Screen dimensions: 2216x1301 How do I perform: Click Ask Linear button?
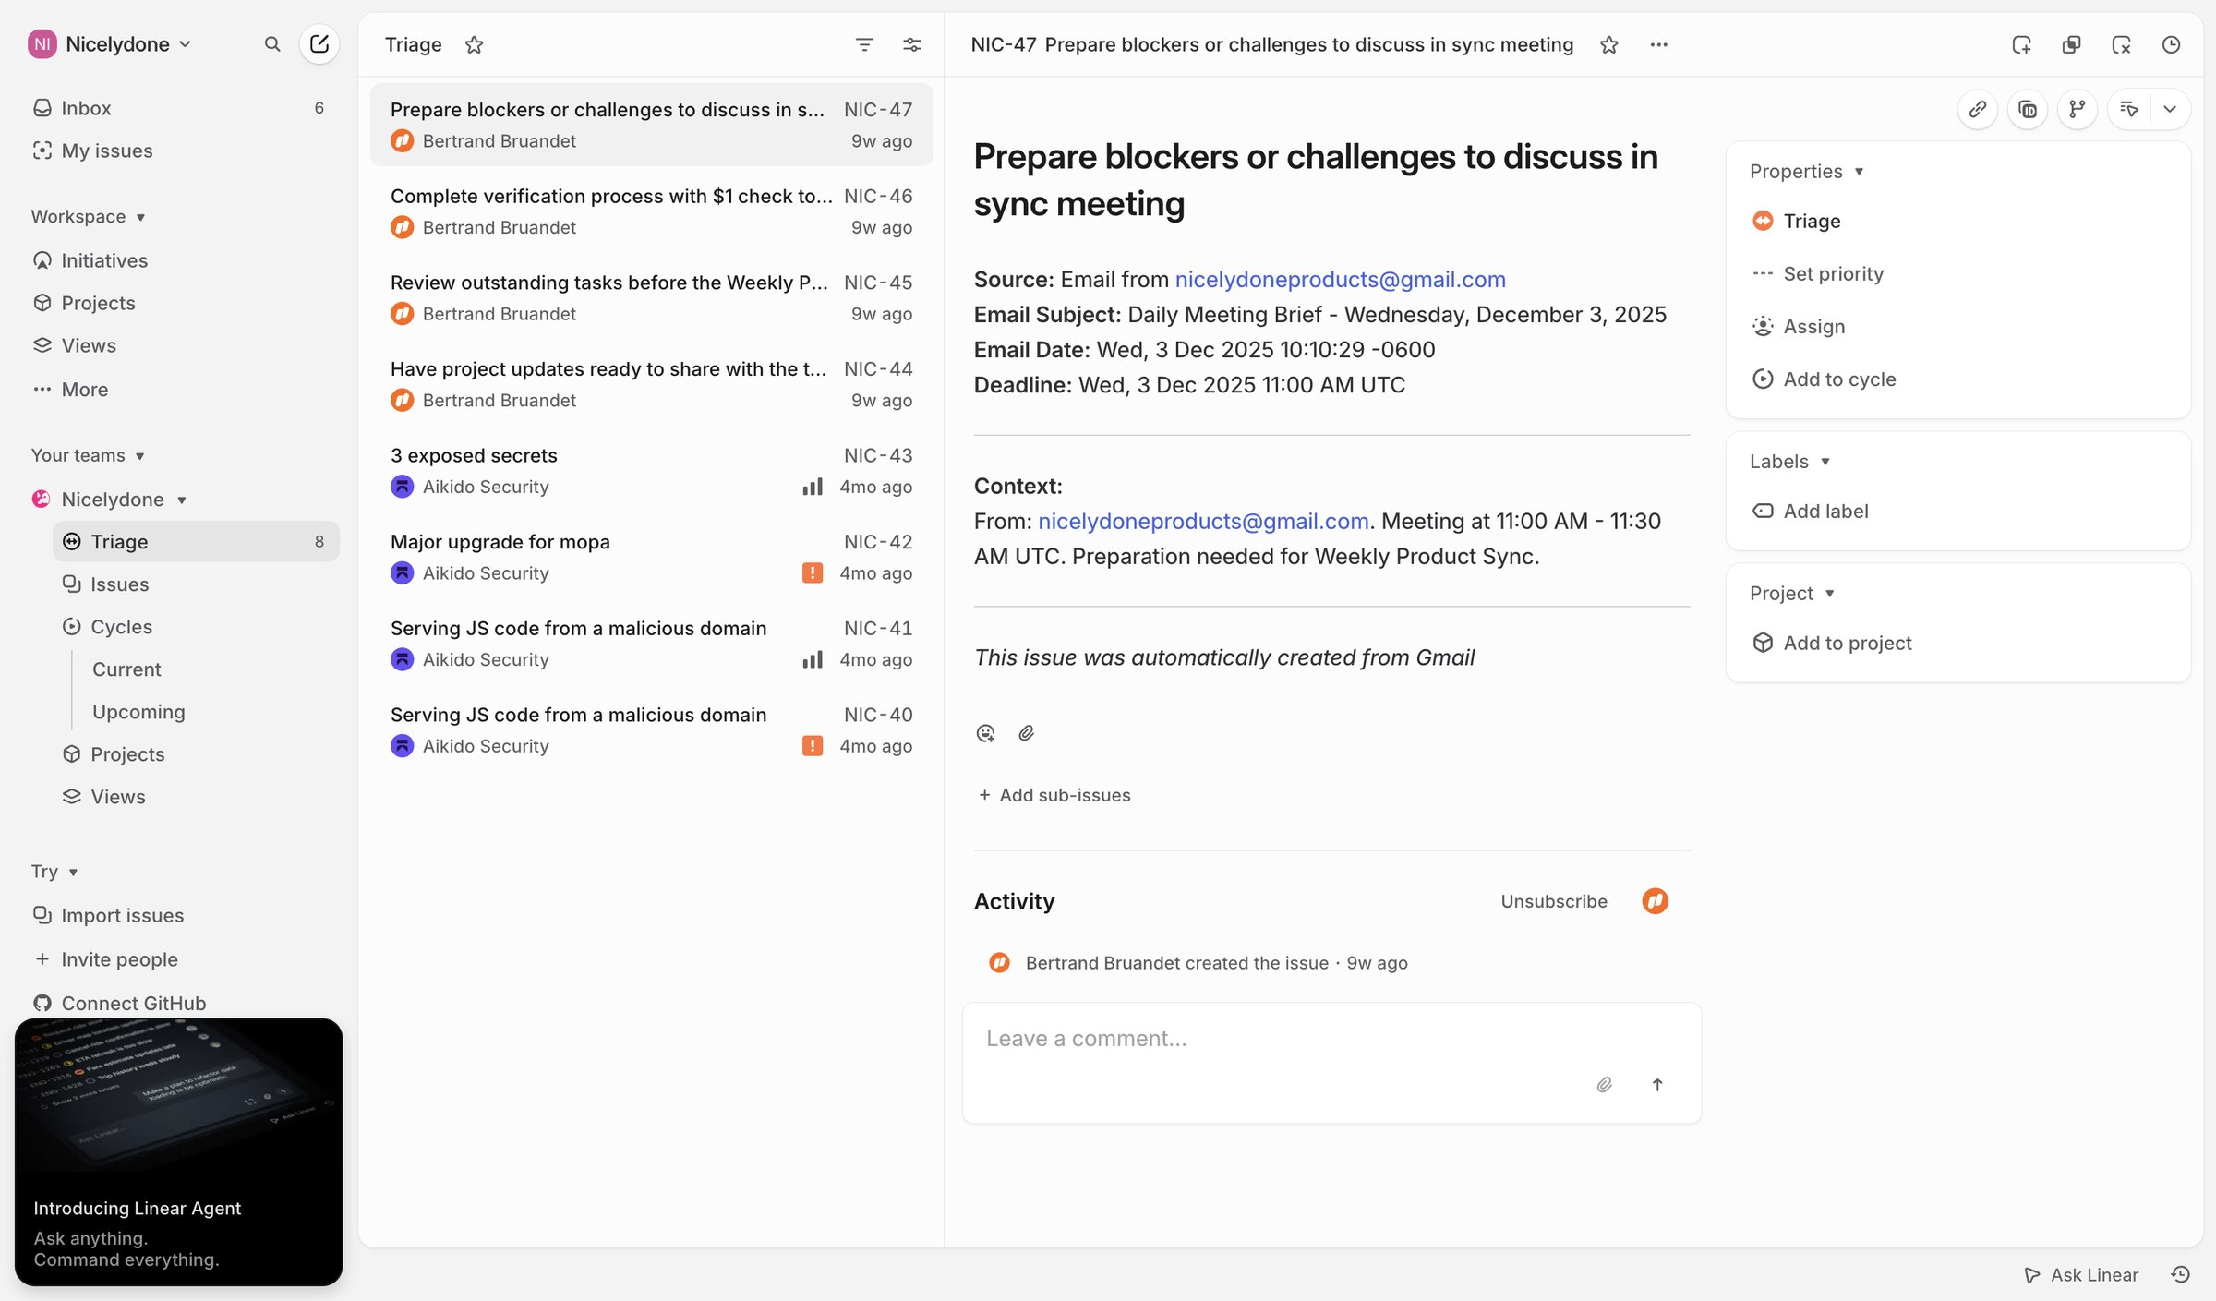click(x=2081, y=1274)
